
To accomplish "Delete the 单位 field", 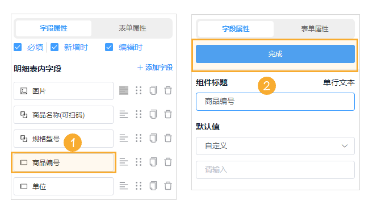I will 168,186.
